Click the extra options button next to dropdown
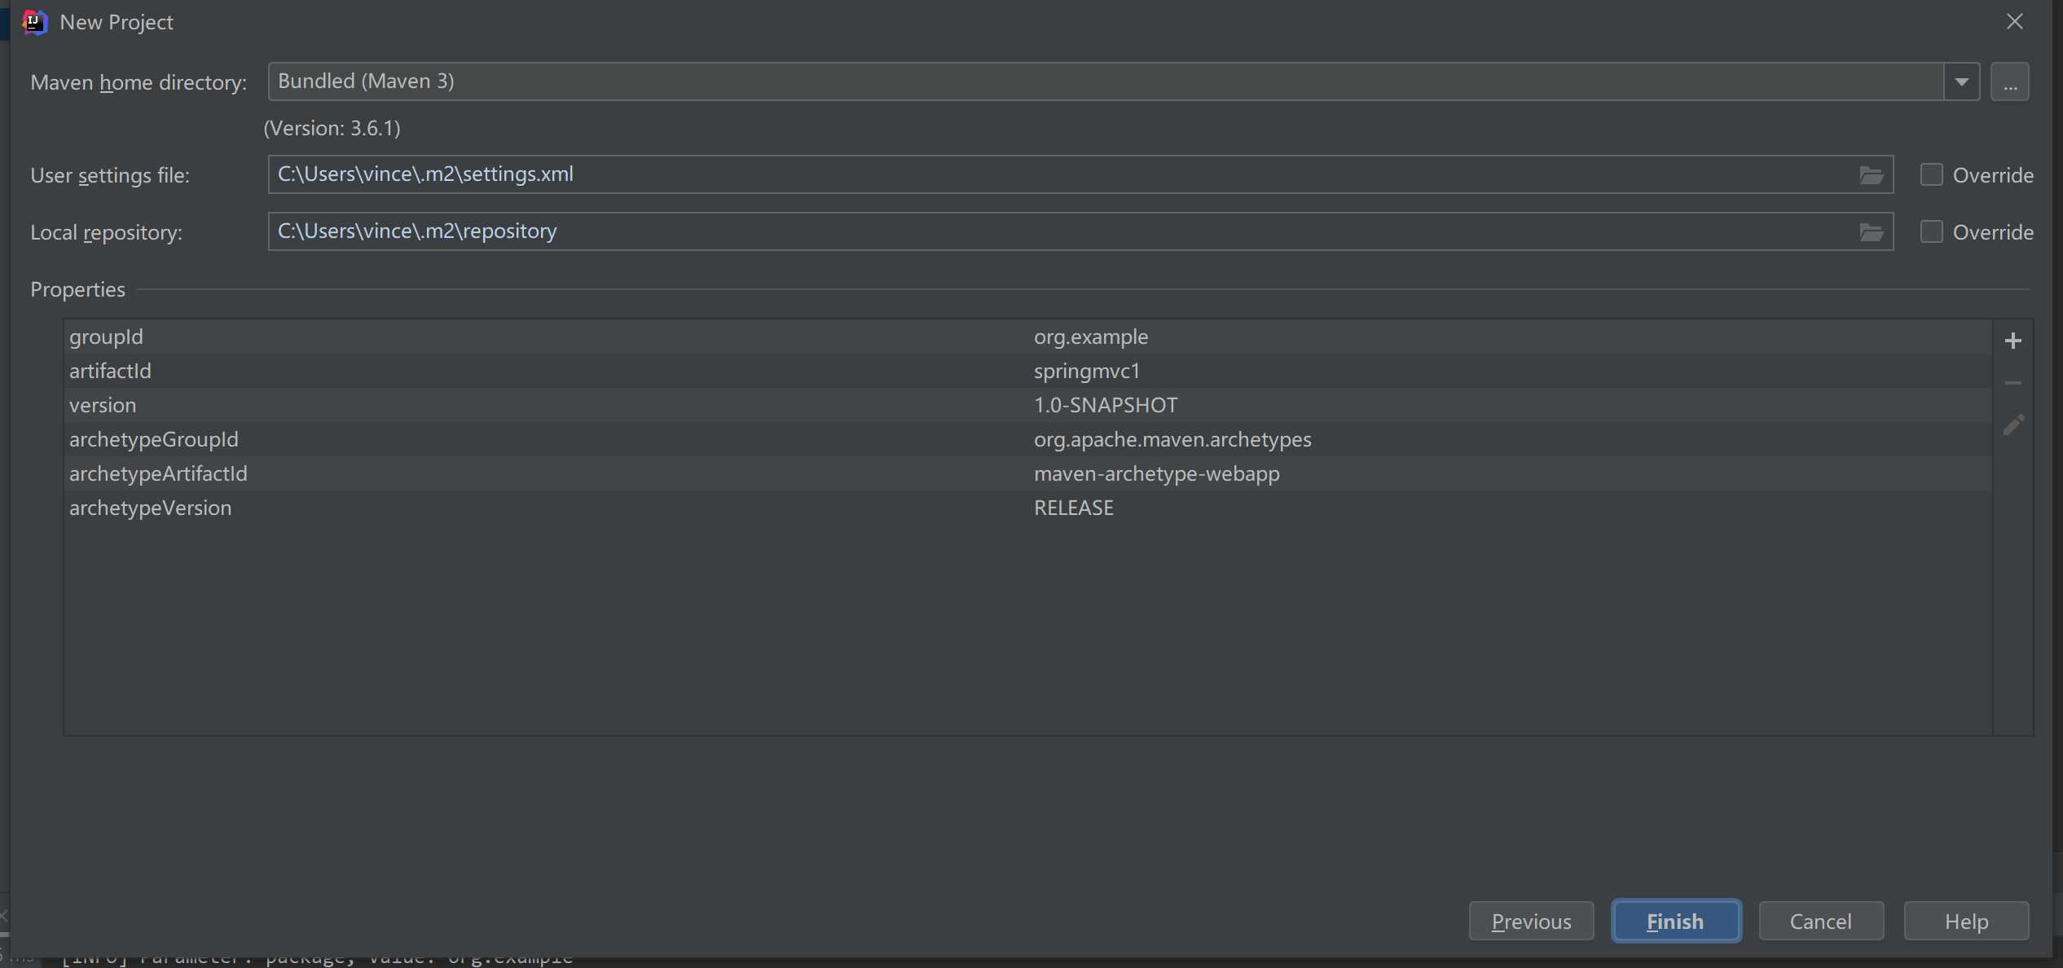2063x968 pixels. point(2010,80)
